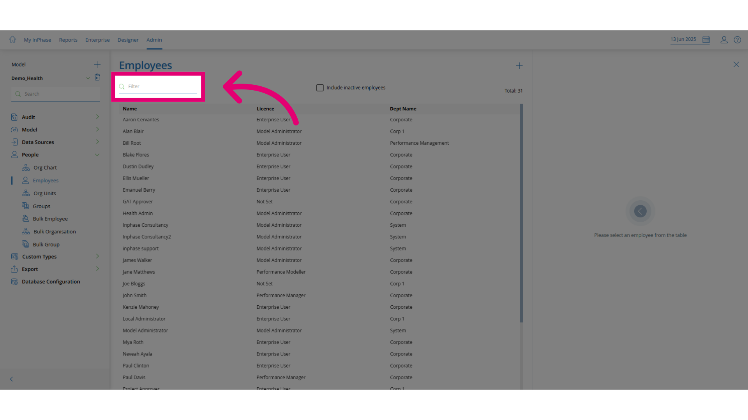748x420 pixels.
Task: Select Employees in the People tree
Action: (x=46, y=180)
